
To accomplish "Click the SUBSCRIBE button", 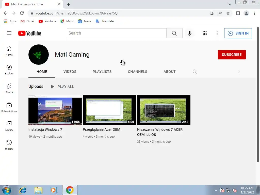I will tap(232, 55).
